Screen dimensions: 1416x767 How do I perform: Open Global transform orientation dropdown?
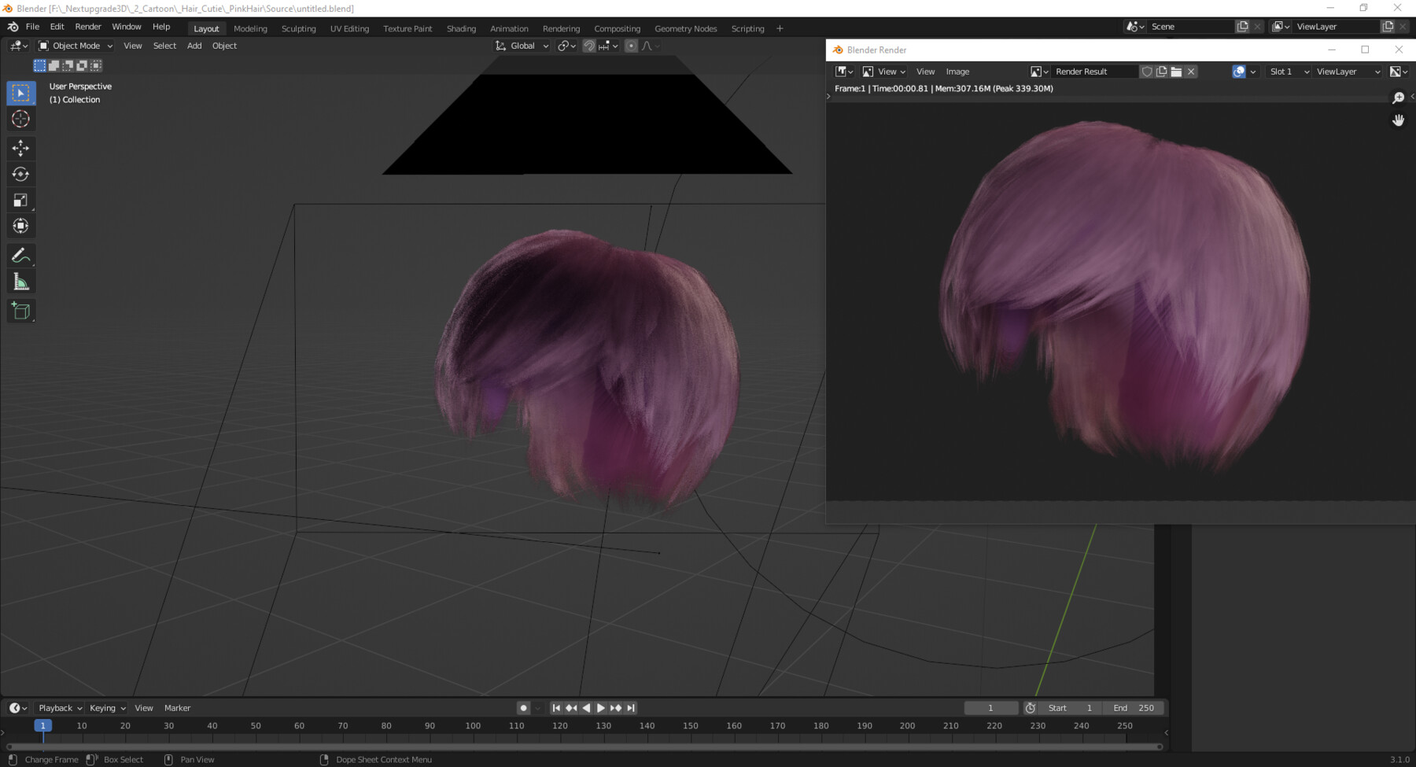(x=522, y=46)
